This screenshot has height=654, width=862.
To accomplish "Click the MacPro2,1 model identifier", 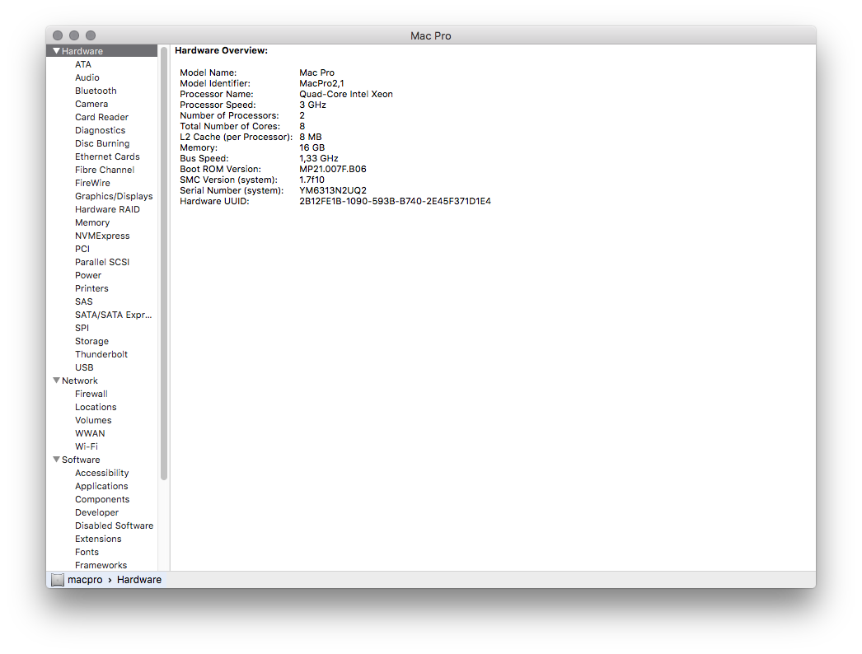I will 321,83.
